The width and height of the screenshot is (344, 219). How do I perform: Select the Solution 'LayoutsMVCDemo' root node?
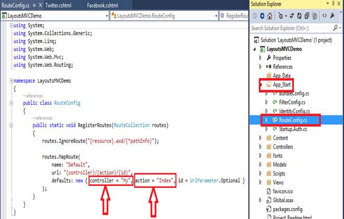click(296, 40)
